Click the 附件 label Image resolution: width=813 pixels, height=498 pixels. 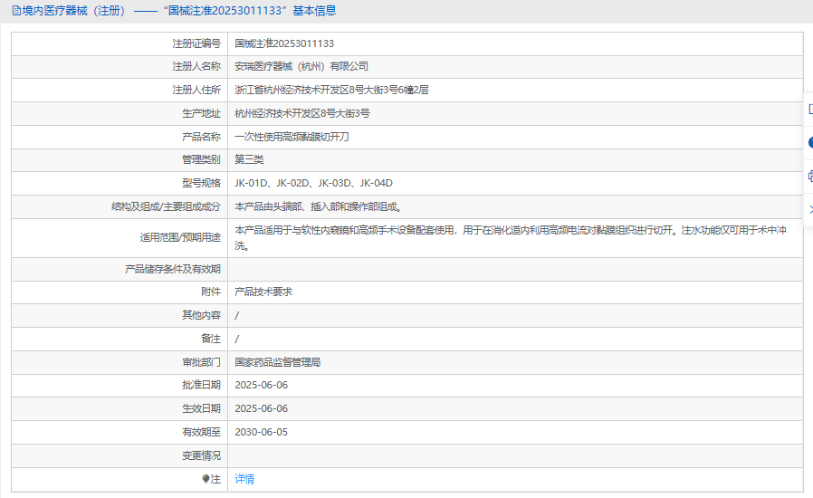(211, 292)
